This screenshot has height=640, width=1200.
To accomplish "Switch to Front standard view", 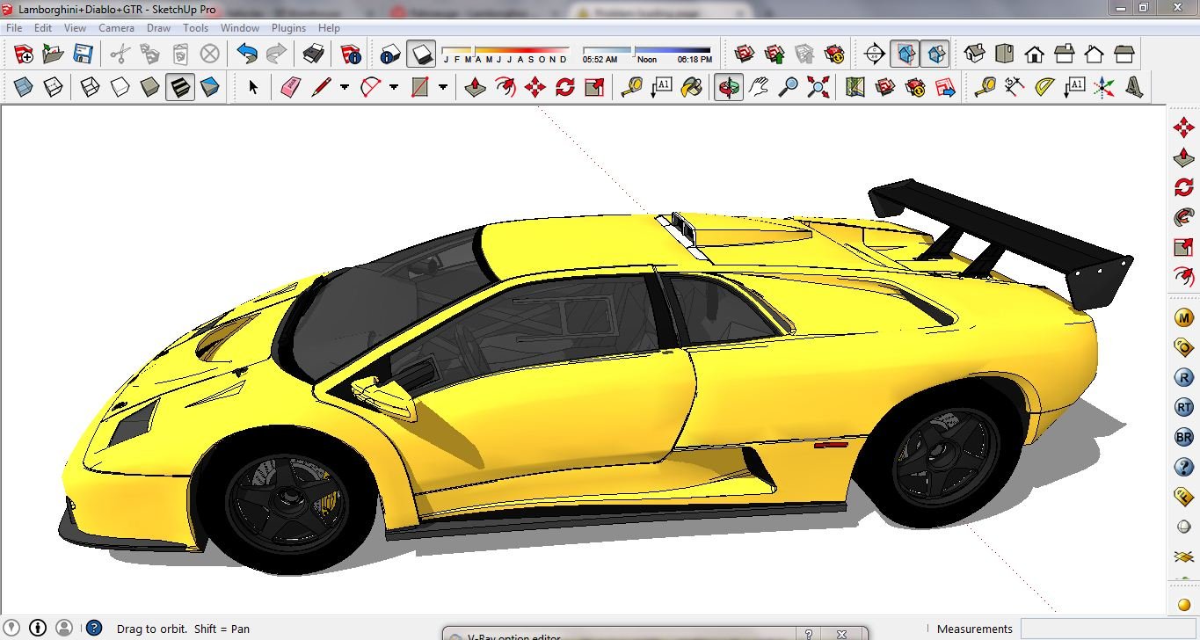I will (1034, 55).
